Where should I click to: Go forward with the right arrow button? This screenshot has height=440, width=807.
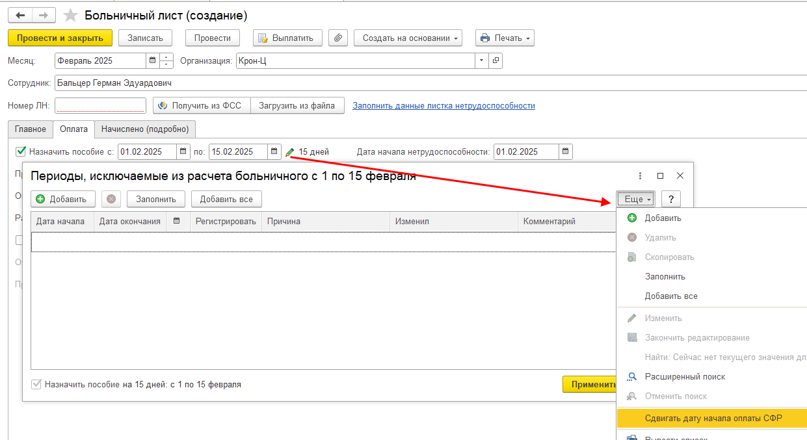pos(44,15)
